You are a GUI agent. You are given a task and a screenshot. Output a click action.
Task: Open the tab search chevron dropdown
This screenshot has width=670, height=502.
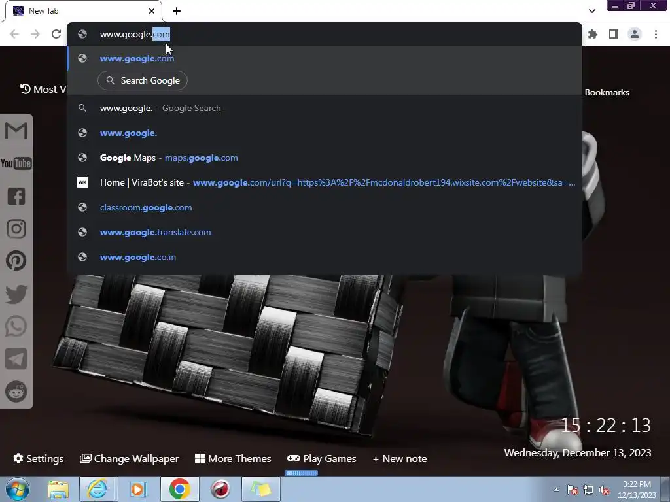591,11
